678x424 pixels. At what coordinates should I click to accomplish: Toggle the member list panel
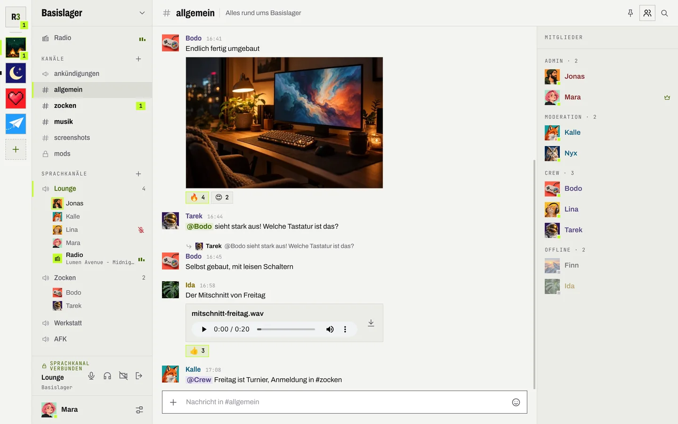(647, 13)
